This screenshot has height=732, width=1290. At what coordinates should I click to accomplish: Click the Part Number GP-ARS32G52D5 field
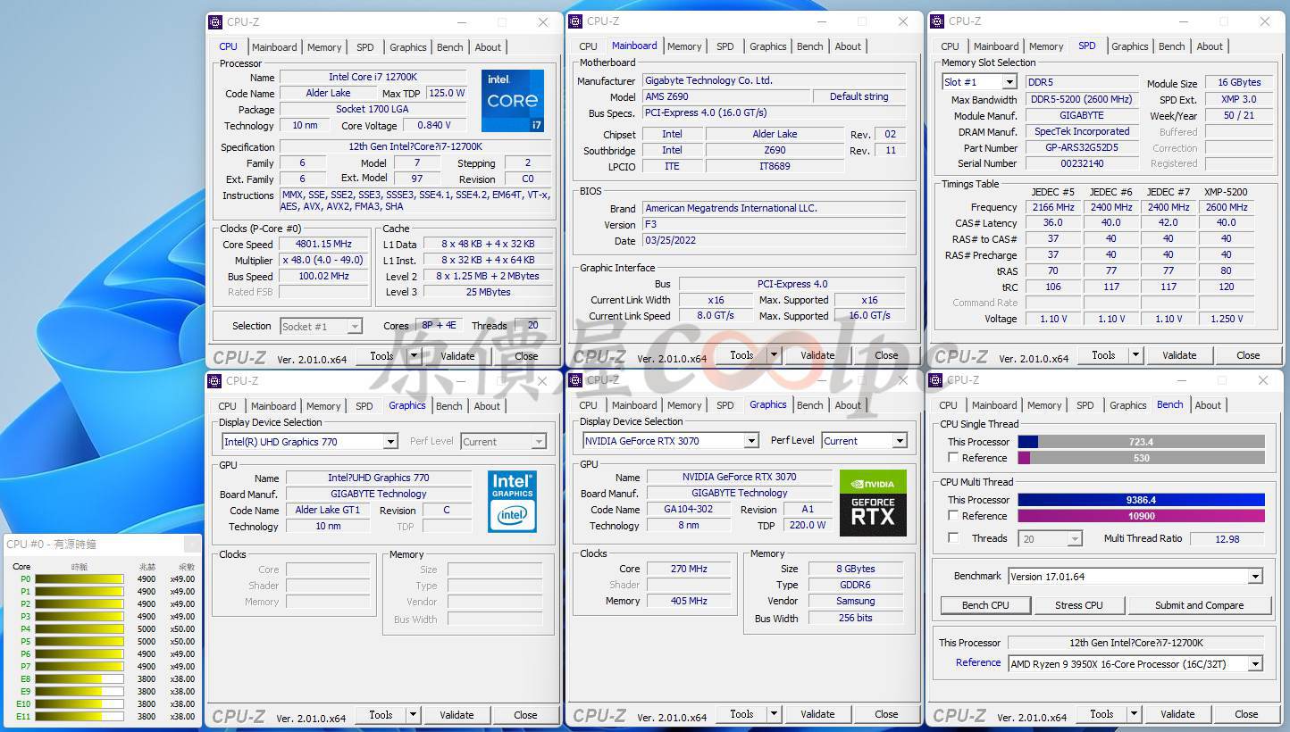(1082, 148)
